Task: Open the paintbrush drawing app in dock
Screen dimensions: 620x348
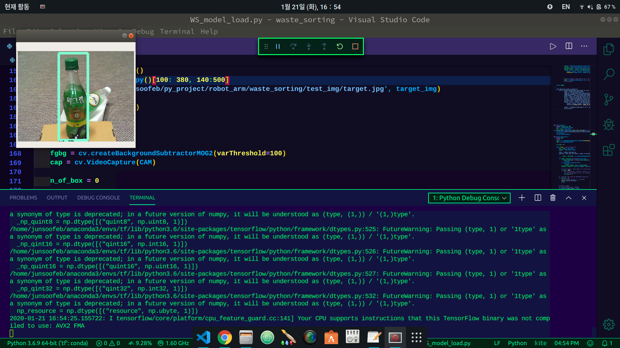Action: pos(289,337)
